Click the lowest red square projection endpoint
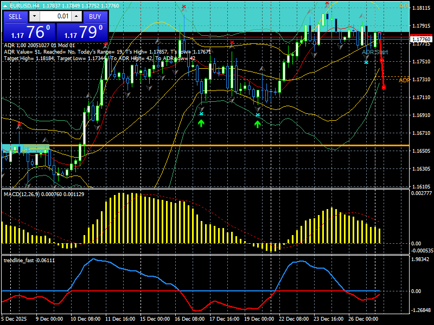 (384, 88)
